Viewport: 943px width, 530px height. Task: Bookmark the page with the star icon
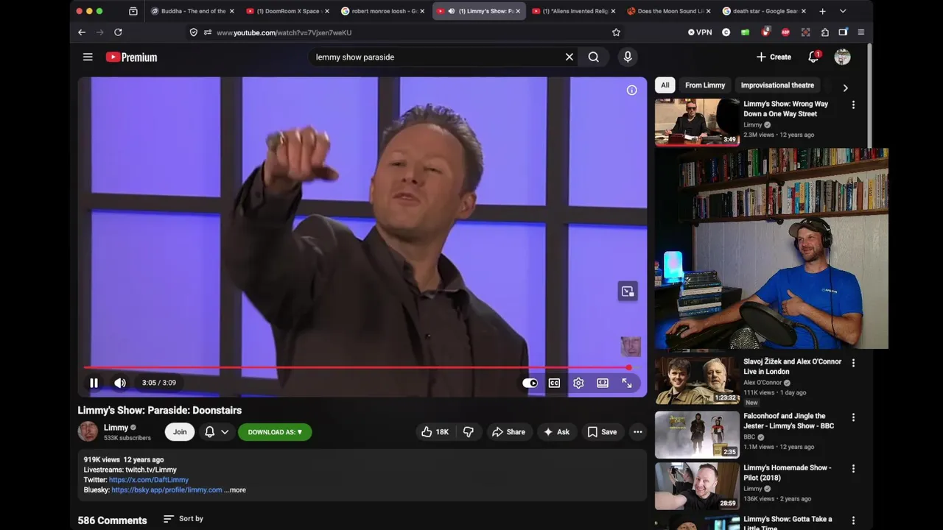point(616,32)
